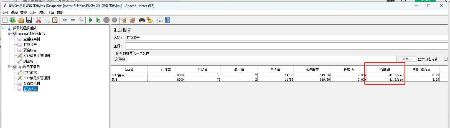Click the Save test plan floppy icon
Screen dimensions: 450x128
coord(29,20)
